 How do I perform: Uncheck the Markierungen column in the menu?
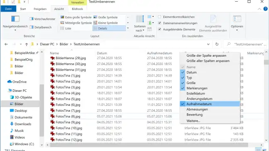point(210,88)
